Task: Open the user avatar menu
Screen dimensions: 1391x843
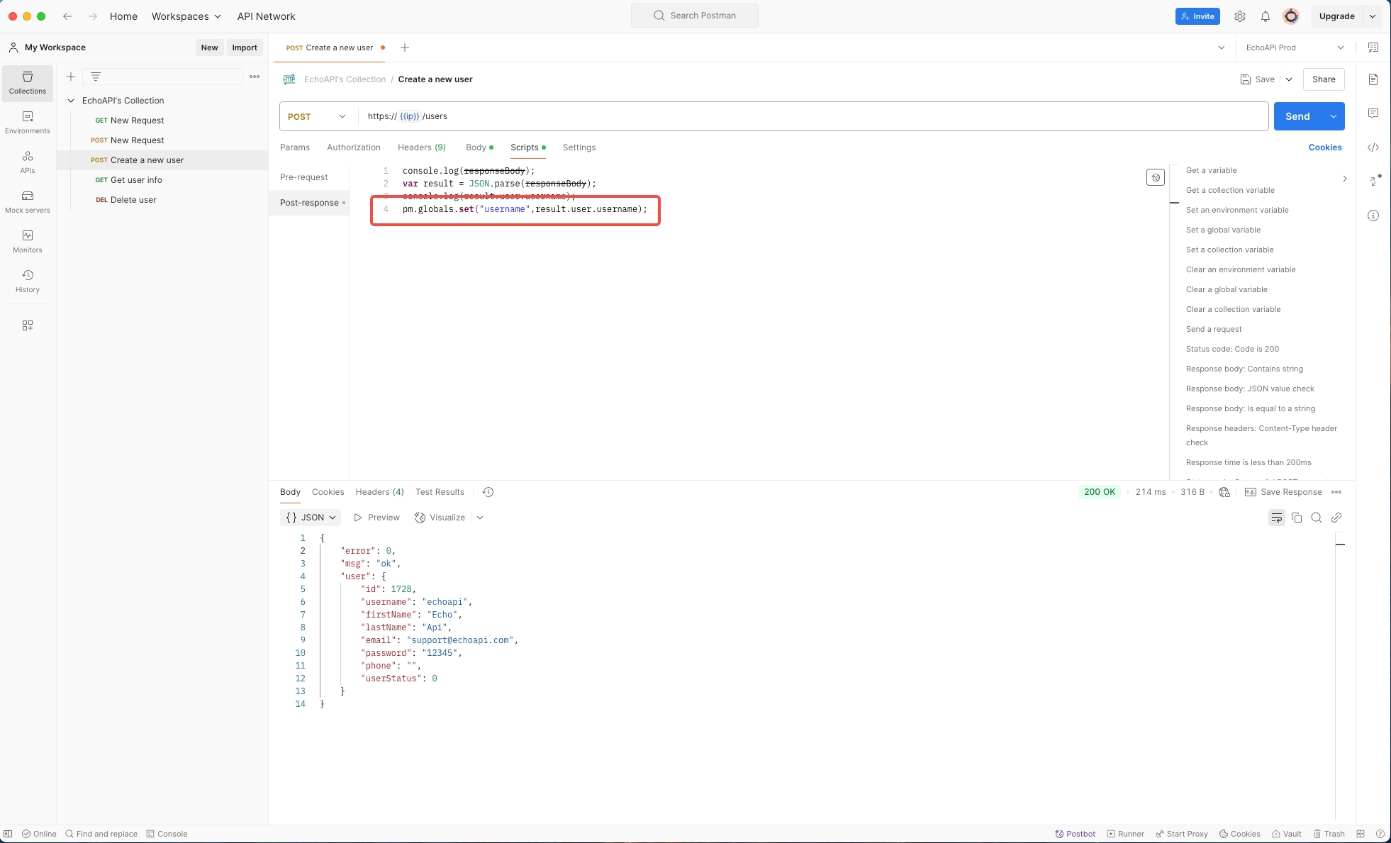Action: coord(1291,16)
